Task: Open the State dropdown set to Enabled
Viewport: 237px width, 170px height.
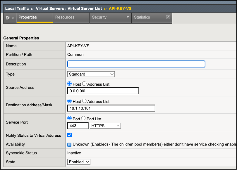Action: coord(79,162)
